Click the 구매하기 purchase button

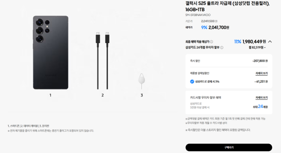[x=229, y=147]
